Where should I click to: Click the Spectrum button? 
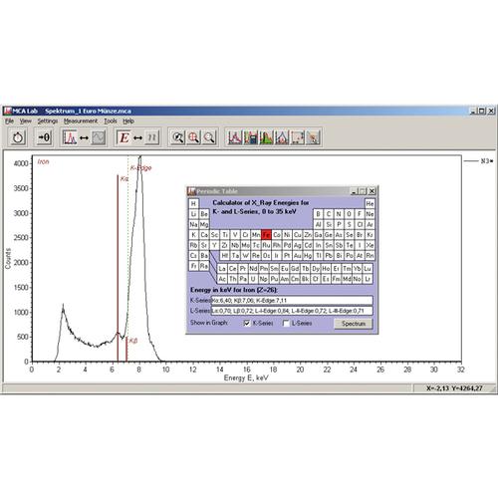pos(354,324)
